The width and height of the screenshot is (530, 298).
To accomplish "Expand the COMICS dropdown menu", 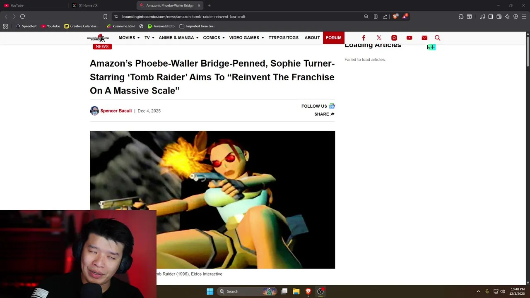I will pos(214,38).
